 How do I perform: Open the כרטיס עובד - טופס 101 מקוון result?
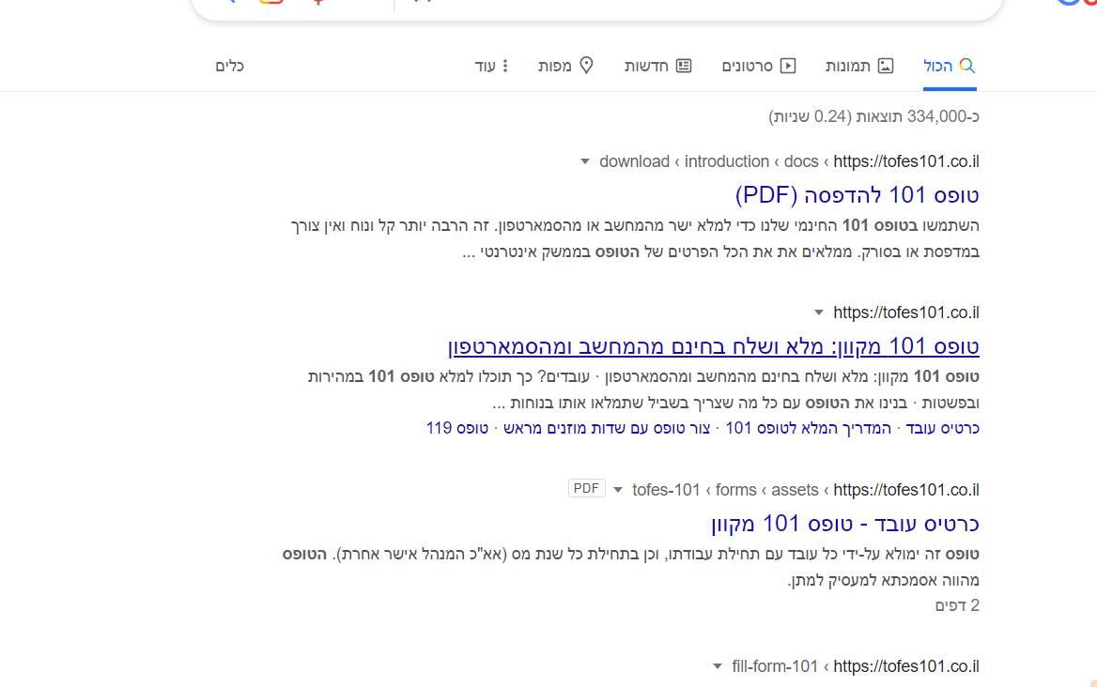pyautogui.click(x=845, y=523)
